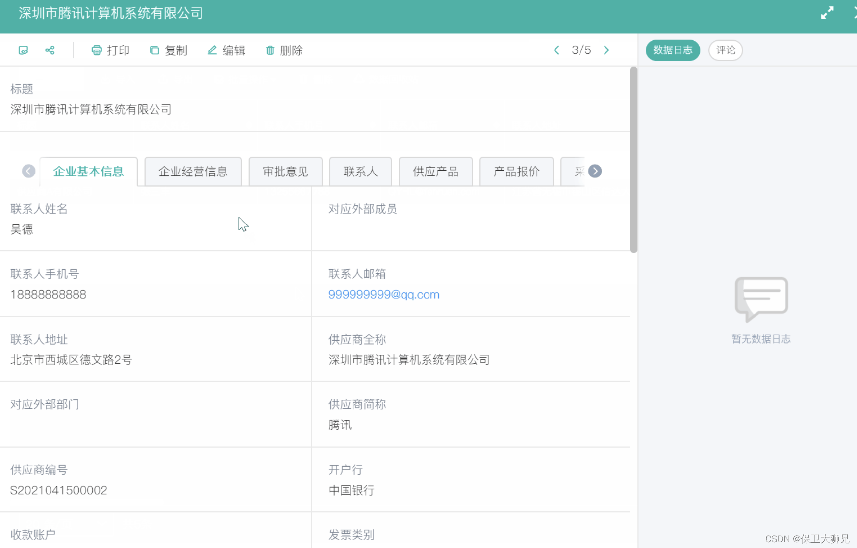Toggle fullscreen with the expand arrows icon
The width and height of the screenshot is (857, 548).
coord(827,13)
